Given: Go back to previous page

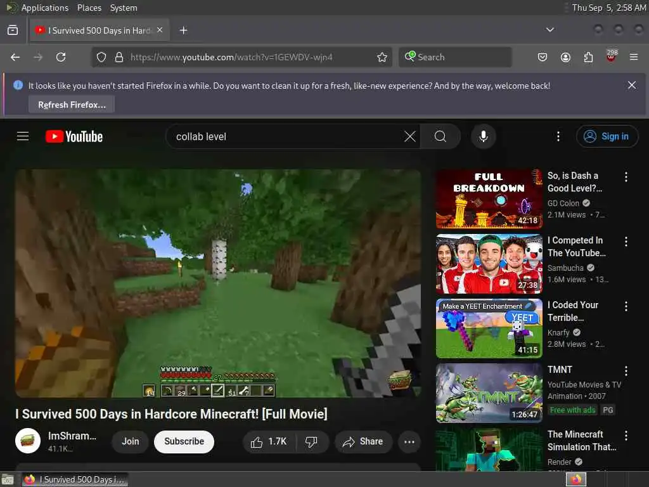Looking at the screenshot, I should [x=15, y=57].
